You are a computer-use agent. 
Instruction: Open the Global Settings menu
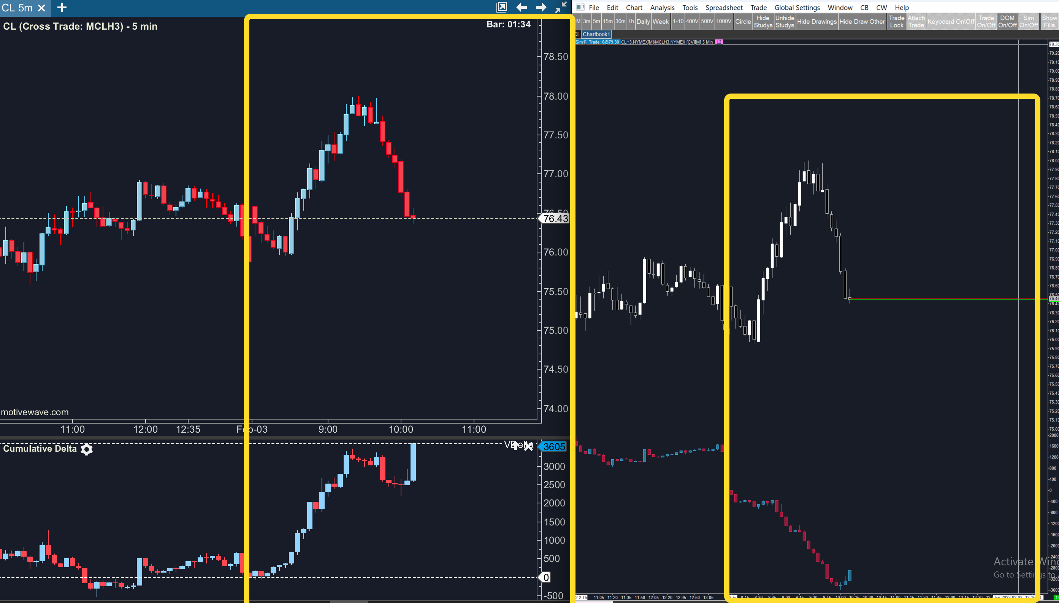click(x=797, y=8)
